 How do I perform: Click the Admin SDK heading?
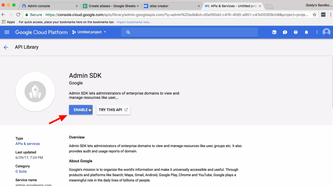[85, 76]
